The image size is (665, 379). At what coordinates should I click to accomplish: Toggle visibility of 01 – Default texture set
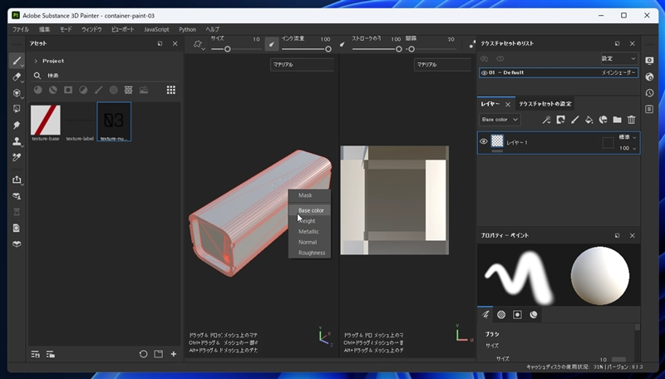click(x=484, y=73)
